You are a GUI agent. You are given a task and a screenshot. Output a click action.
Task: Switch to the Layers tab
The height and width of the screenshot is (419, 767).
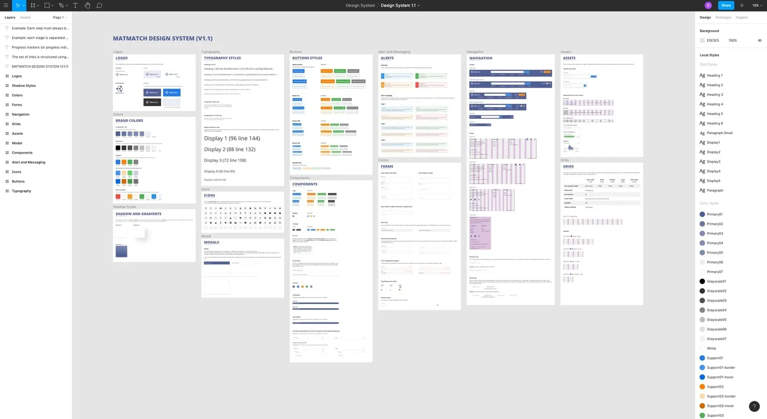click(x=10, y=17)
